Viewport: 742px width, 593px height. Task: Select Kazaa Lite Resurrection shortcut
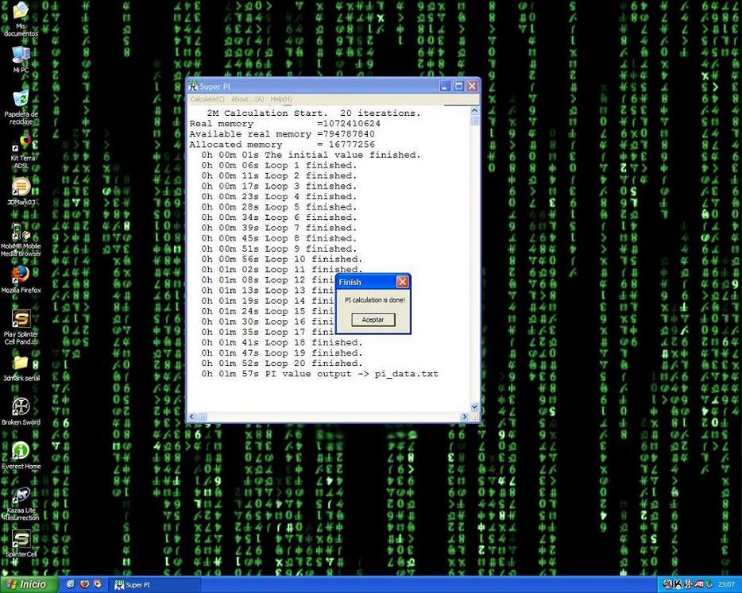21,503
